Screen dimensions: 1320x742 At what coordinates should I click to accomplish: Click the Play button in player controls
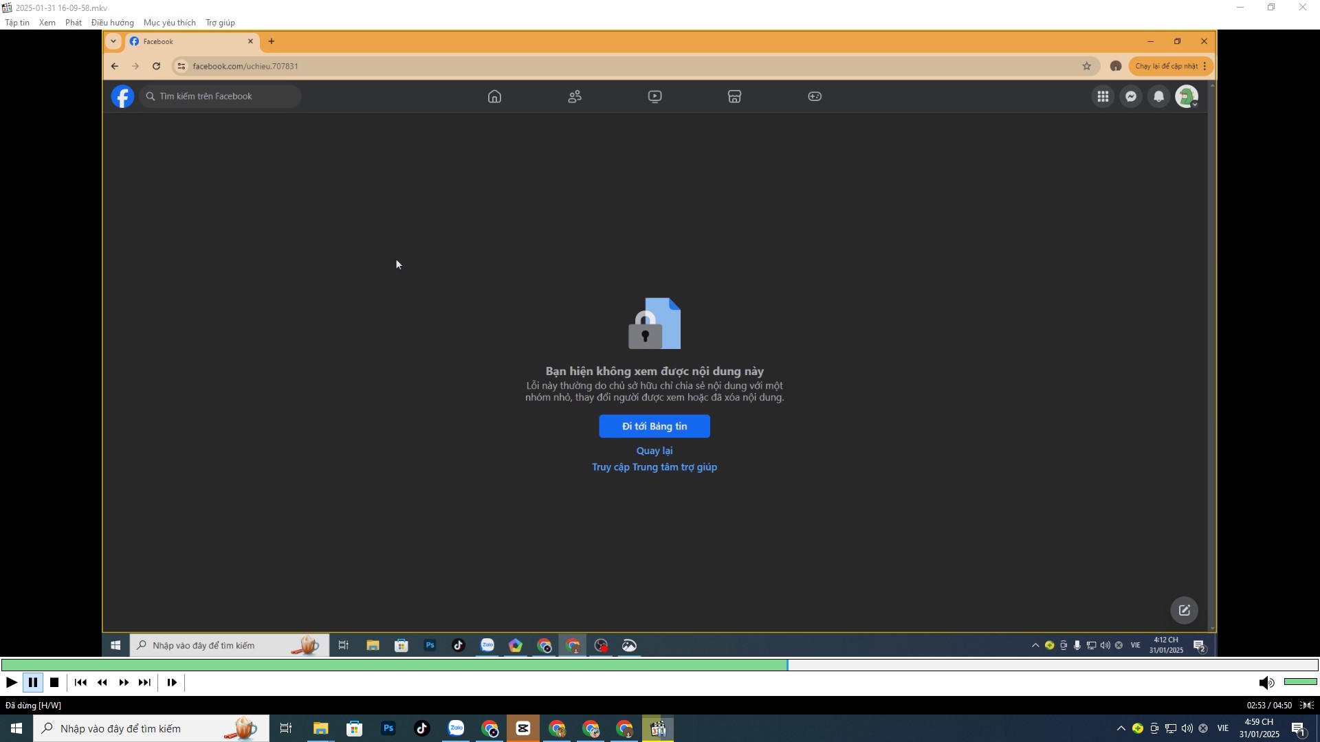[x=12, y=683]
